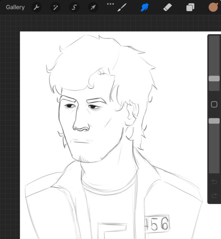Select the Paint brush tool

tap(122, 7)
